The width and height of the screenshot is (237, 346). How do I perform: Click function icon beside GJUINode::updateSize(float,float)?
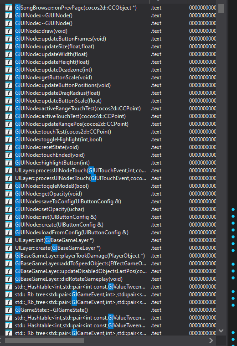[x=8, y=46]
